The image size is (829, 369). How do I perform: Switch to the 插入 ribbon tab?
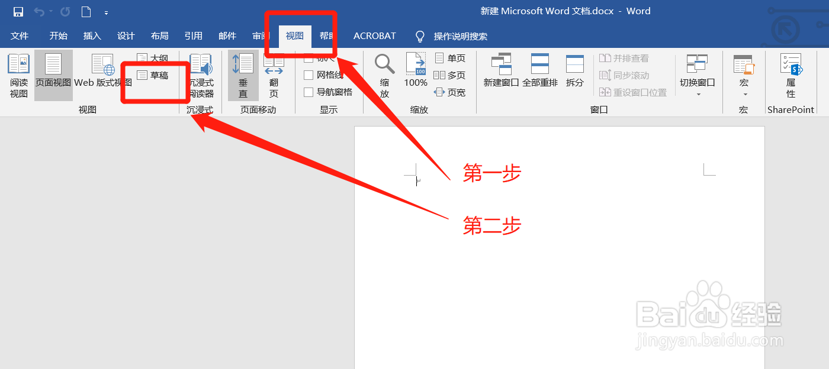(92, 35)
